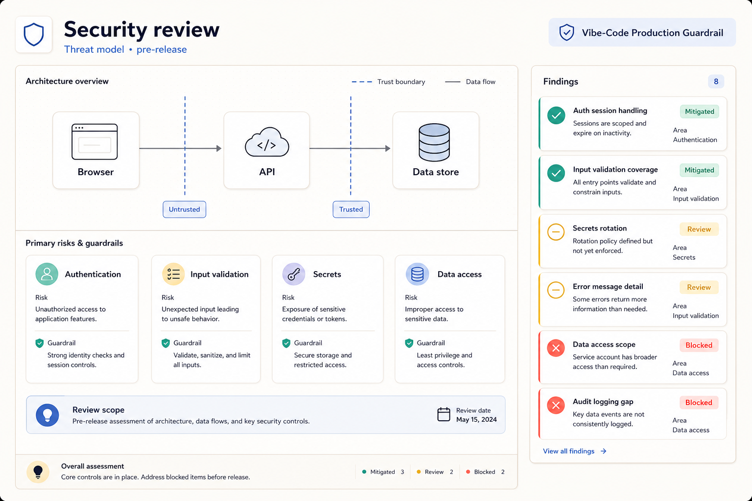The image size is (752, 501).
Task: Click the Trusted boundary label
Action: click(x=351, y=209)
